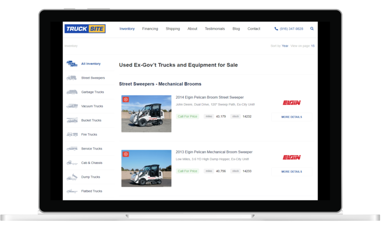
Task: Click the Flatbed Trucks sidebar icon
Action: [72, 191]
